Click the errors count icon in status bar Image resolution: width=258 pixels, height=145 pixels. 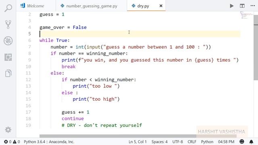8,142
